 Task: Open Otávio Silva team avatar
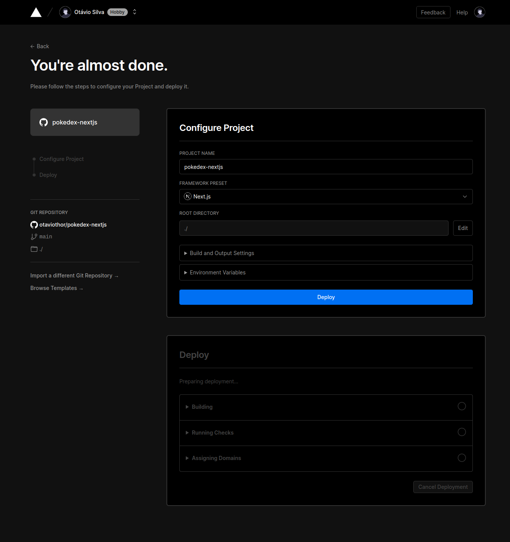click(65, 12)
